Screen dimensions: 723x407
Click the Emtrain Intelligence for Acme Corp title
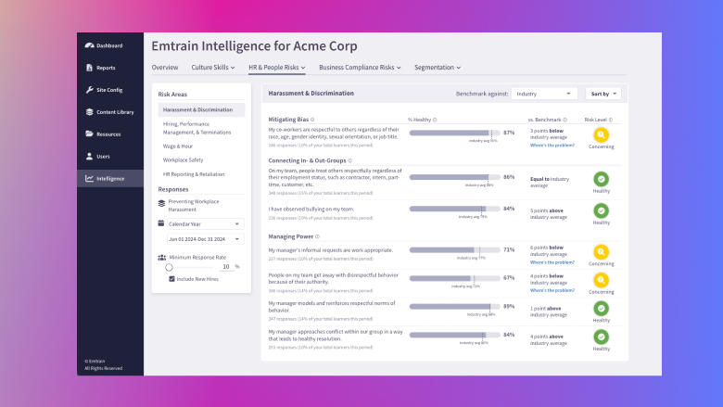point(254,46)
